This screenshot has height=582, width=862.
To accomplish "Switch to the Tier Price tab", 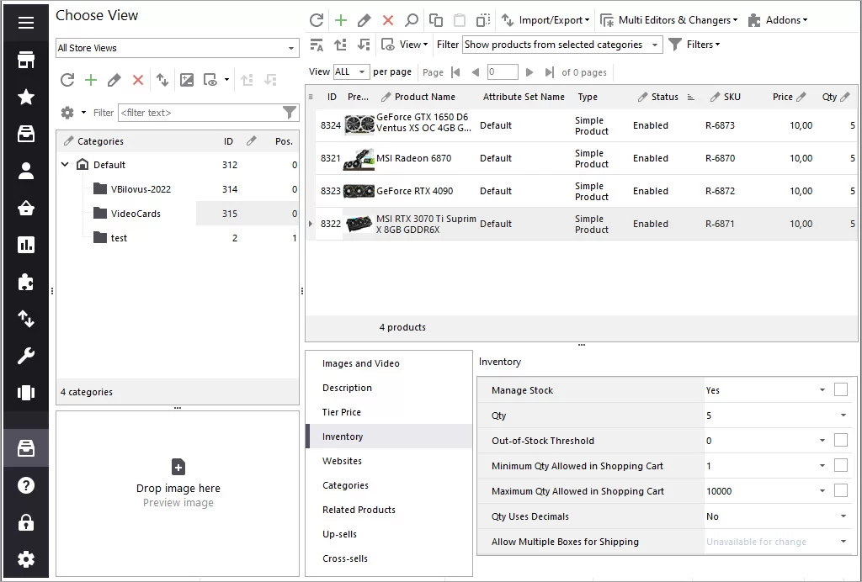I will pos(342,412).
